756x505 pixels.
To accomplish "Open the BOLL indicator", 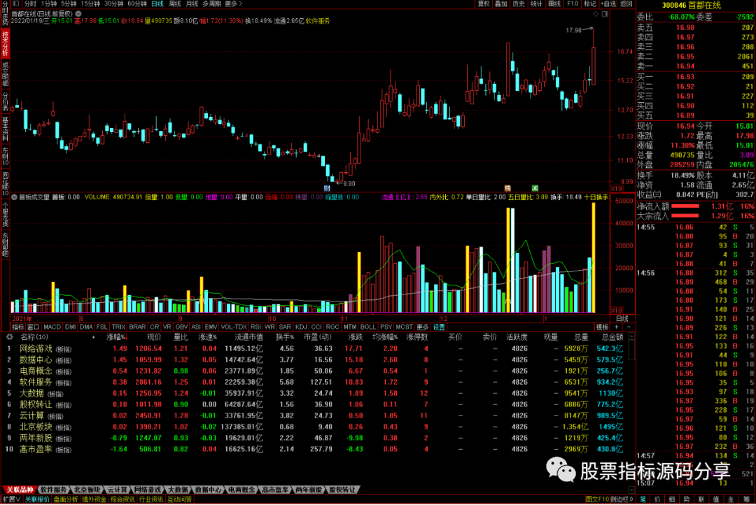I will coord(367,326).
